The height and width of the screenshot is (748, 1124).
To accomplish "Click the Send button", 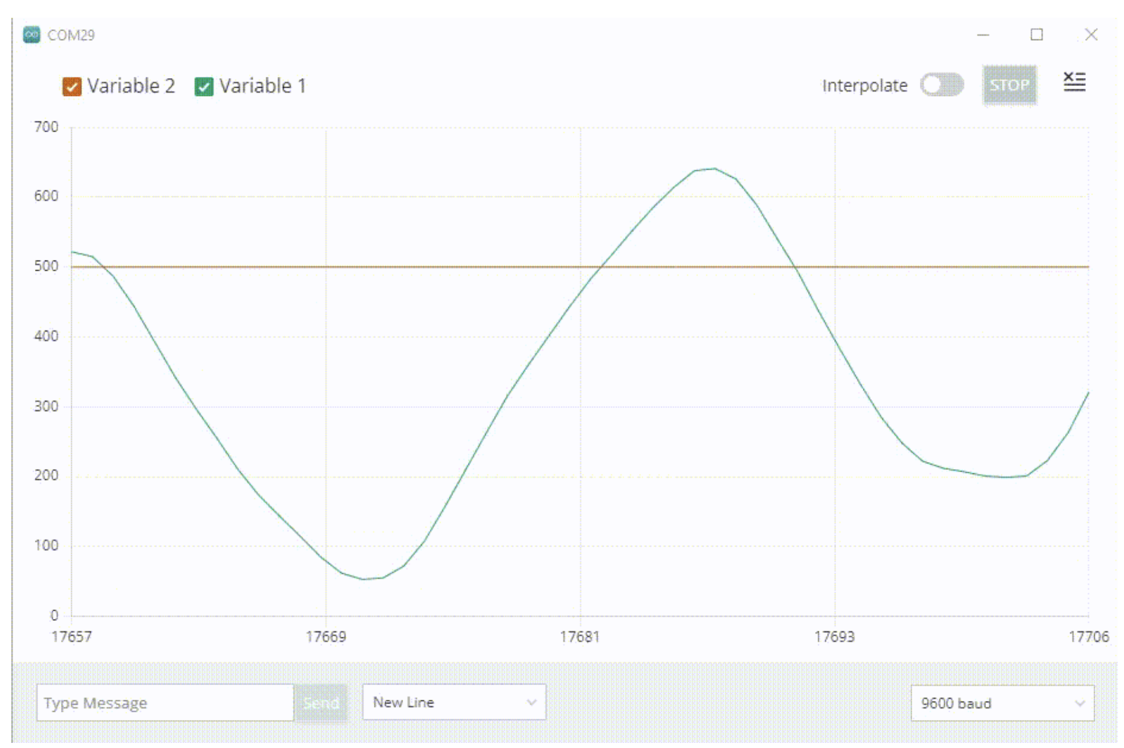I will pyautogui.click(x=321, y=702).
